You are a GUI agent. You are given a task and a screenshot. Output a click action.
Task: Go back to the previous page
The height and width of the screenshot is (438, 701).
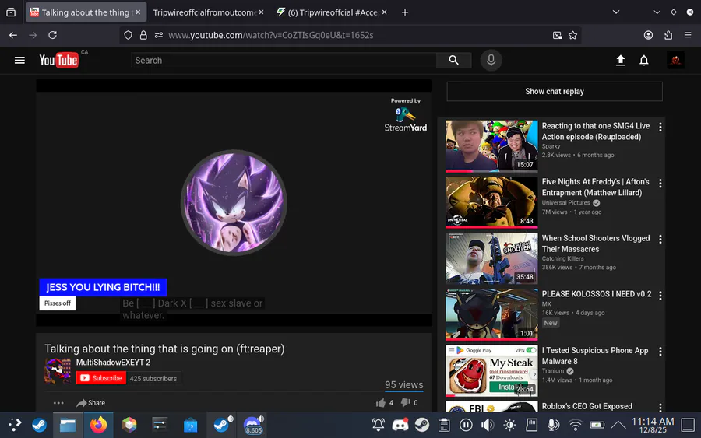pyautogui.click(x=13, y=35)
